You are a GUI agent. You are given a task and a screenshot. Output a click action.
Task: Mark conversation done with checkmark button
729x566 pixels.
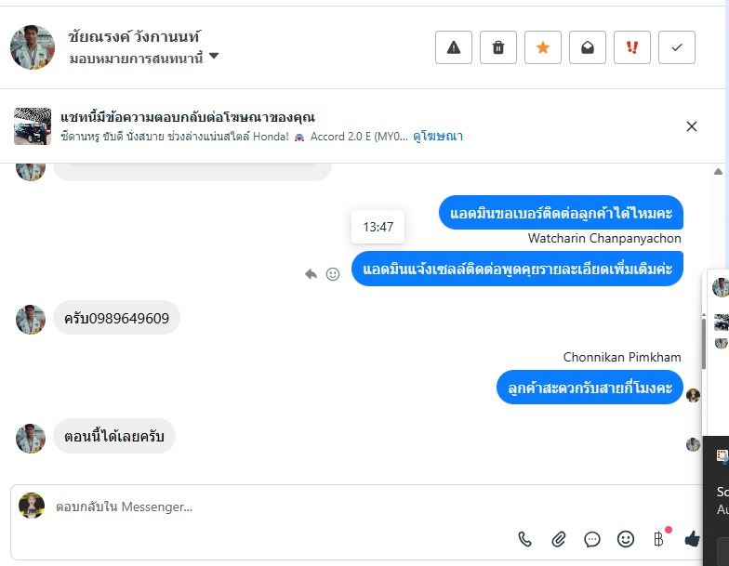coord(677,47)
